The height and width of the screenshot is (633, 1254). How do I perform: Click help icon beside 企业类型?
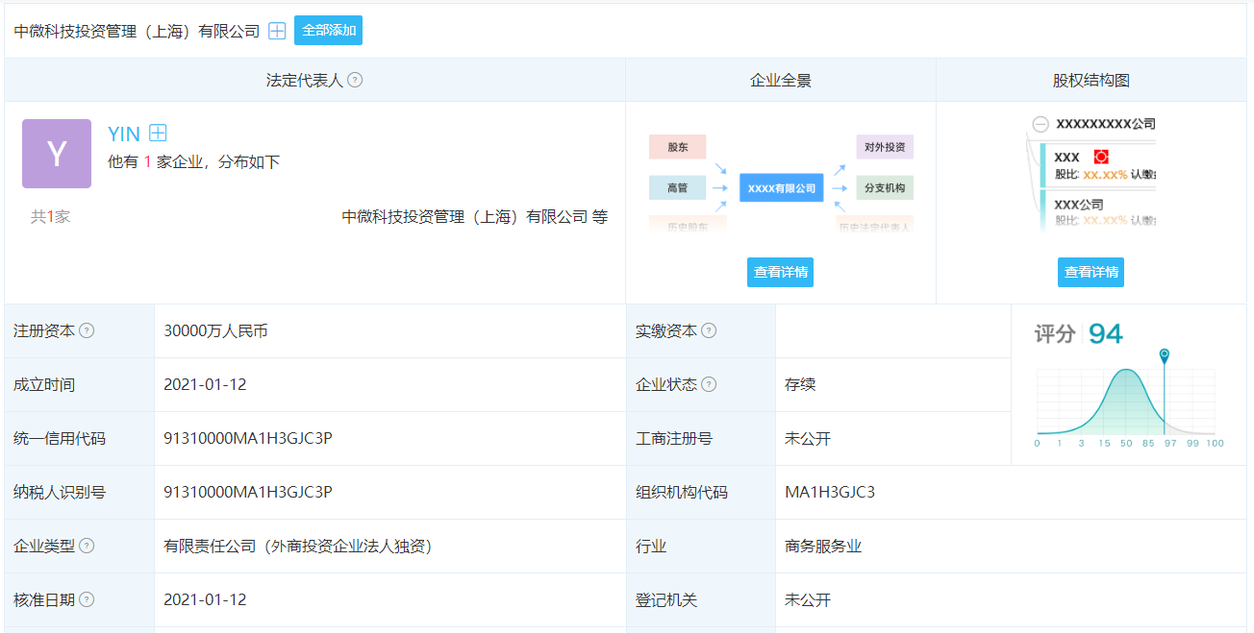click(x=87, y=546)
